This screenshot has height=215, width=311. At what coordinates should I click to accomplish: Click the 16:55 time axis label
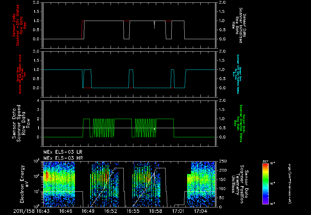[x=133, y=211]
